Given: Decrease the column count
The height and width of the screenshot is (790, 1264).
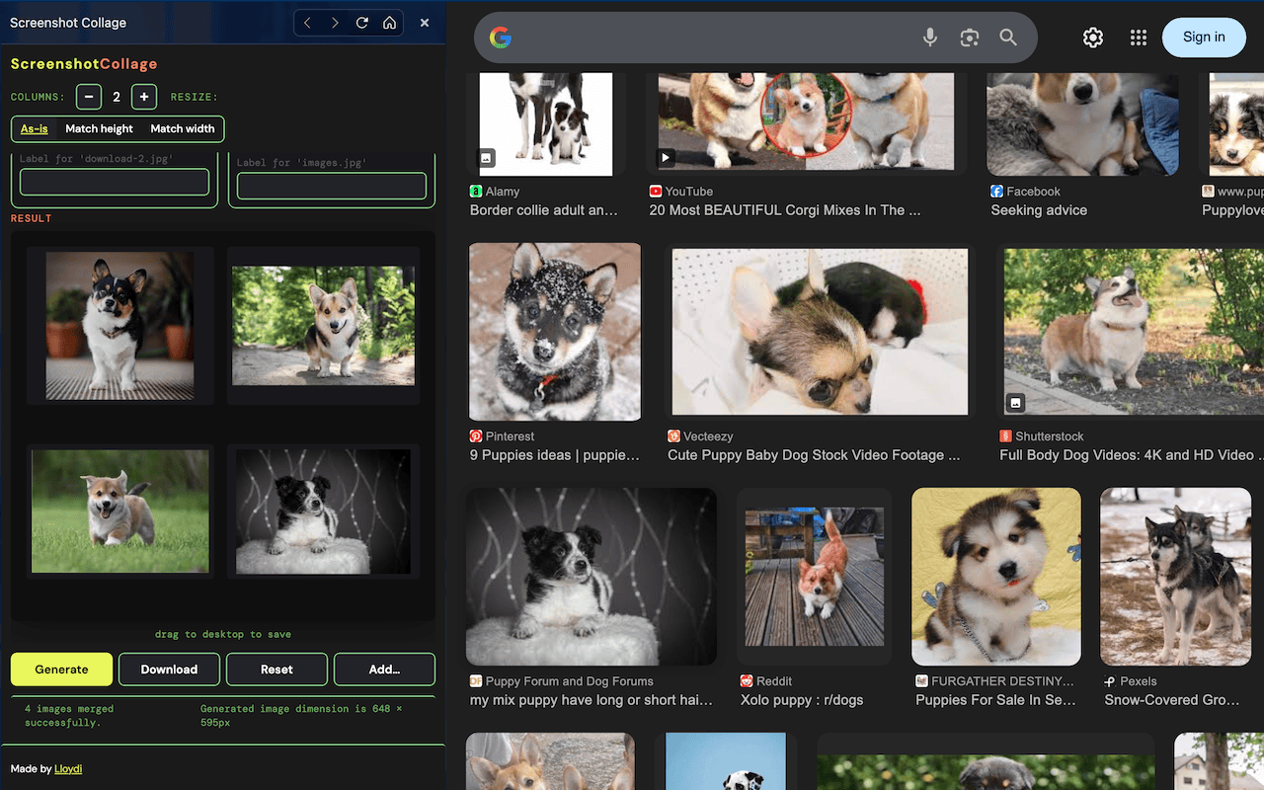Looking at the screenshot, I should point(89,97).
